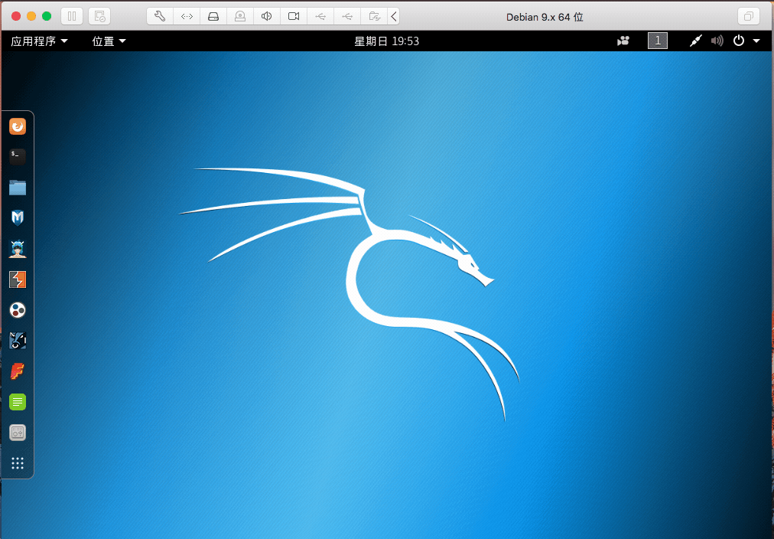This screenshot has width=774, height=539.
Task: Open the Tweak Tool icon in dock
Action: point(18,433)
